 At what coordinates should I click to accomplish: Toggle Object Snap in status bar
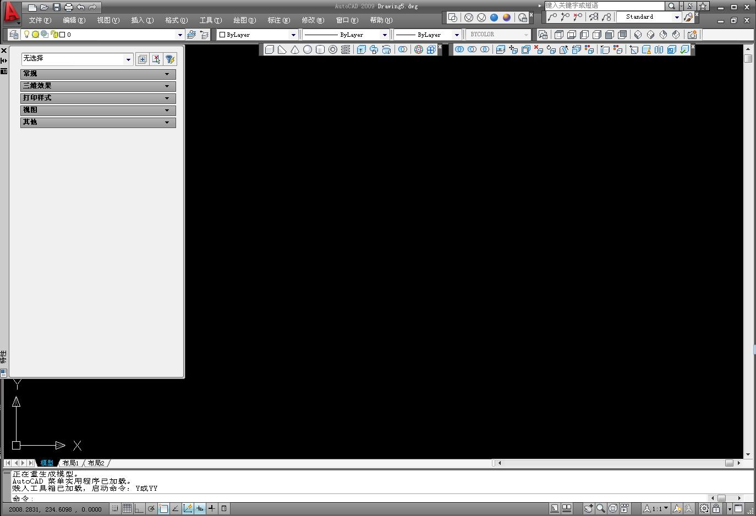click(163, 509)
